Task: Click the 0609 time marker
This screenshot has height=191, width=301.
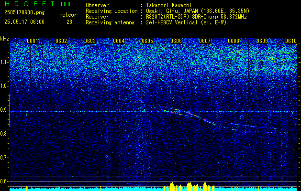Action: (x=262, y=41)
